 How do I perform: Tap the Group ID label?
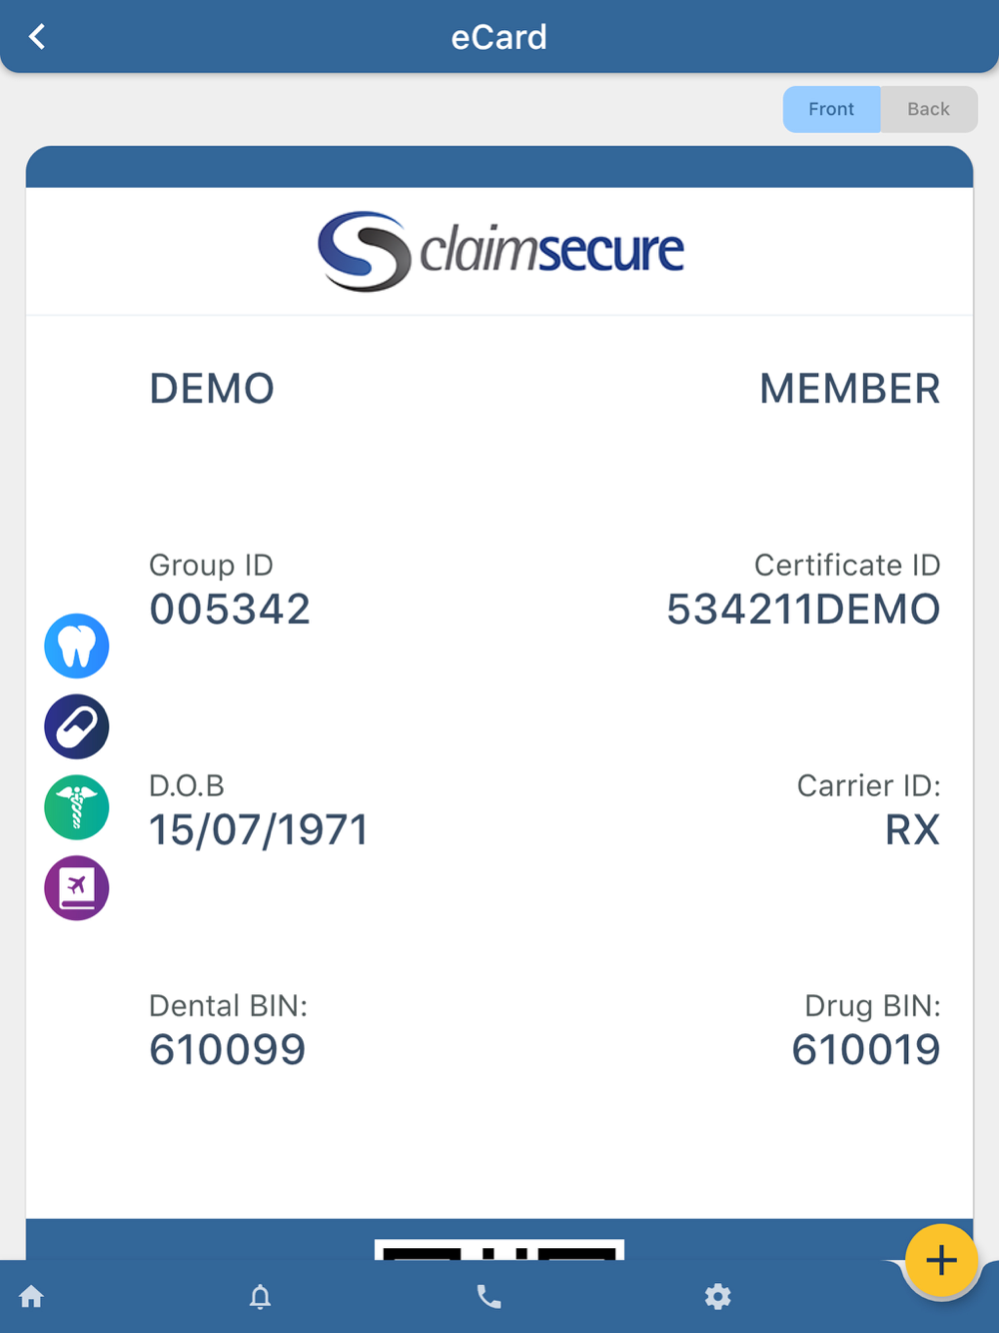click(211, 566)
